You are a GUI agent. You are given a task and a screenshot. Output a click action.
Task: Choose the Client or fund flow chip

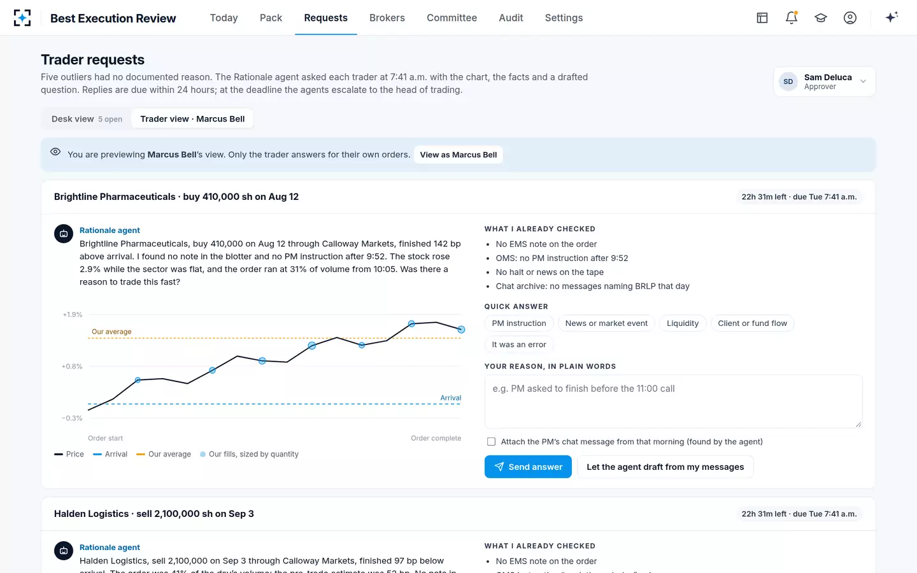point(752,323)
